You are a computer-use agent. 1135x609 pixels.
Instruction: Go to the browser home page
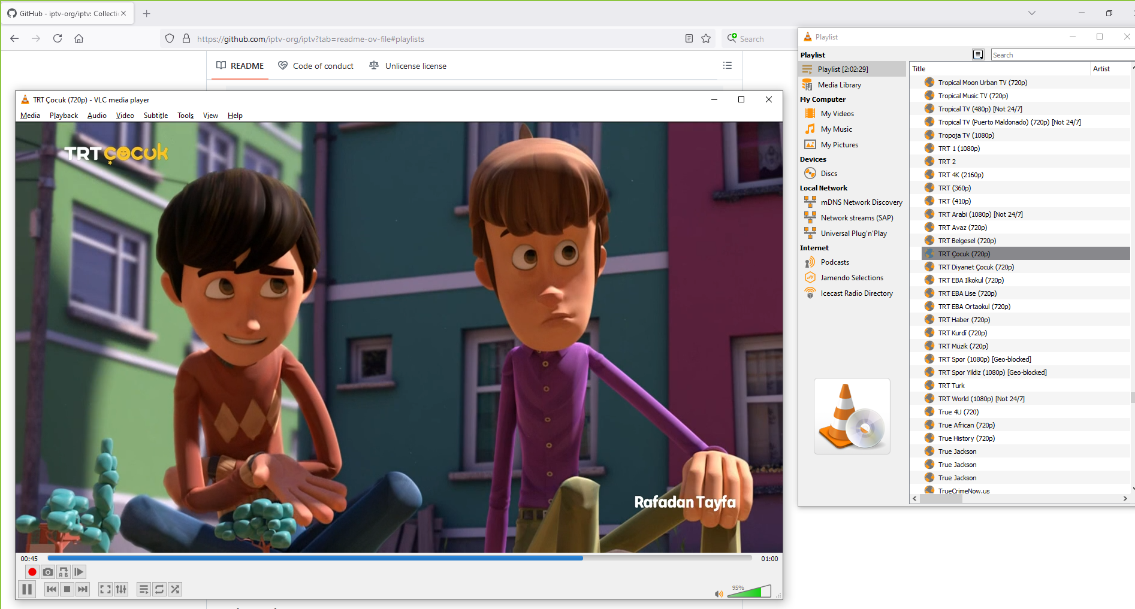tap(79, 38)
